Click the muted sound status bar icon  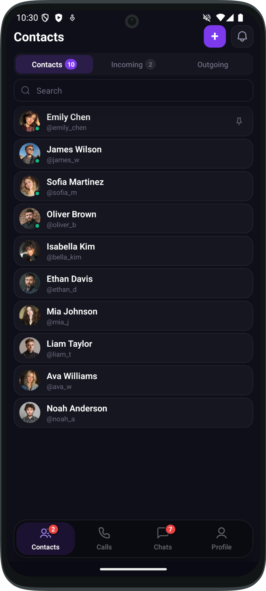pos(207,18)
